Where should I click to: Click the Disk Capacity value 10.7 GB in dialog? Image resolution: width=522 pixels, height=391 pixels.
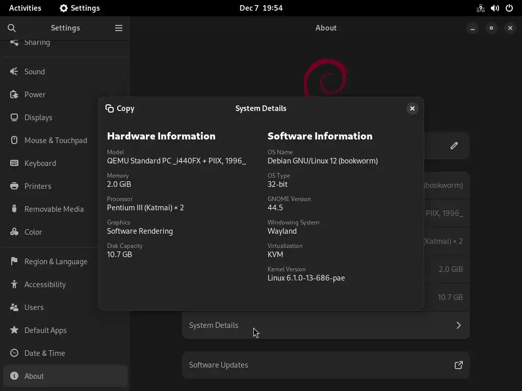click(119, 255)
